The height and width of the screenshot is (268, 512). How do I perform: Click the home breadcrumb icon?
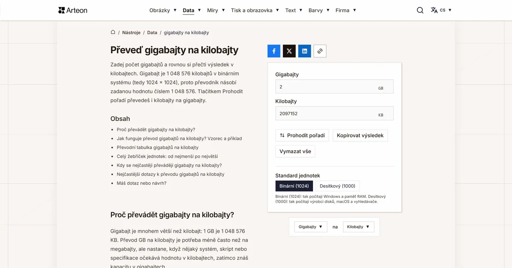pos(113,32)
